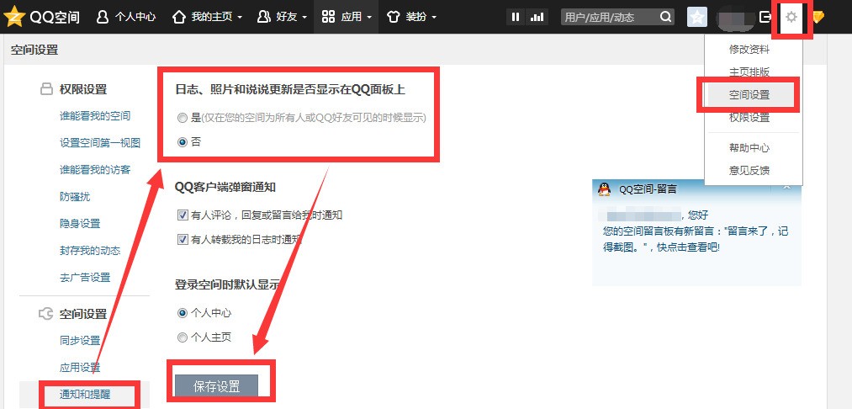Screen dimensions: 852x409
Task: Select 空间设置 from gear menu
Action: [749, 94]
